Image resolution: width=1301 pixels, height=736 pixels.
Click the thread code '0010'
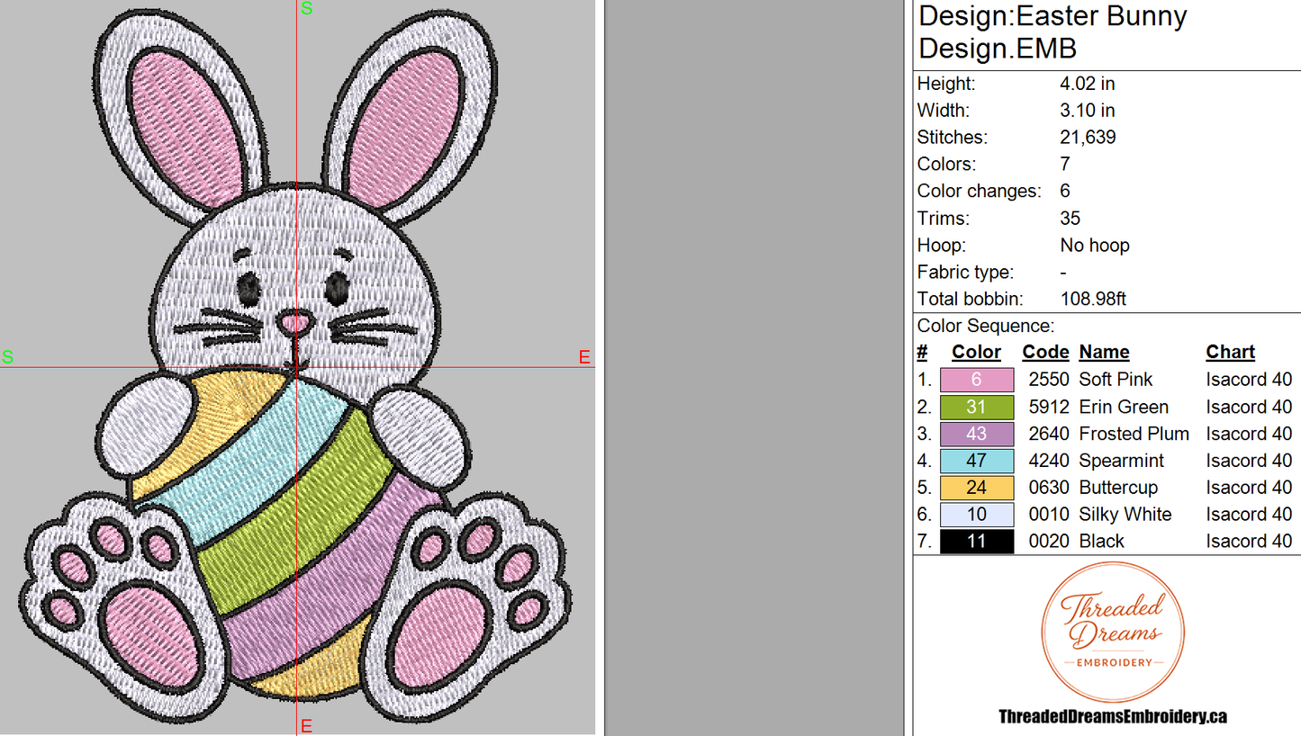tap(1049, 515)
